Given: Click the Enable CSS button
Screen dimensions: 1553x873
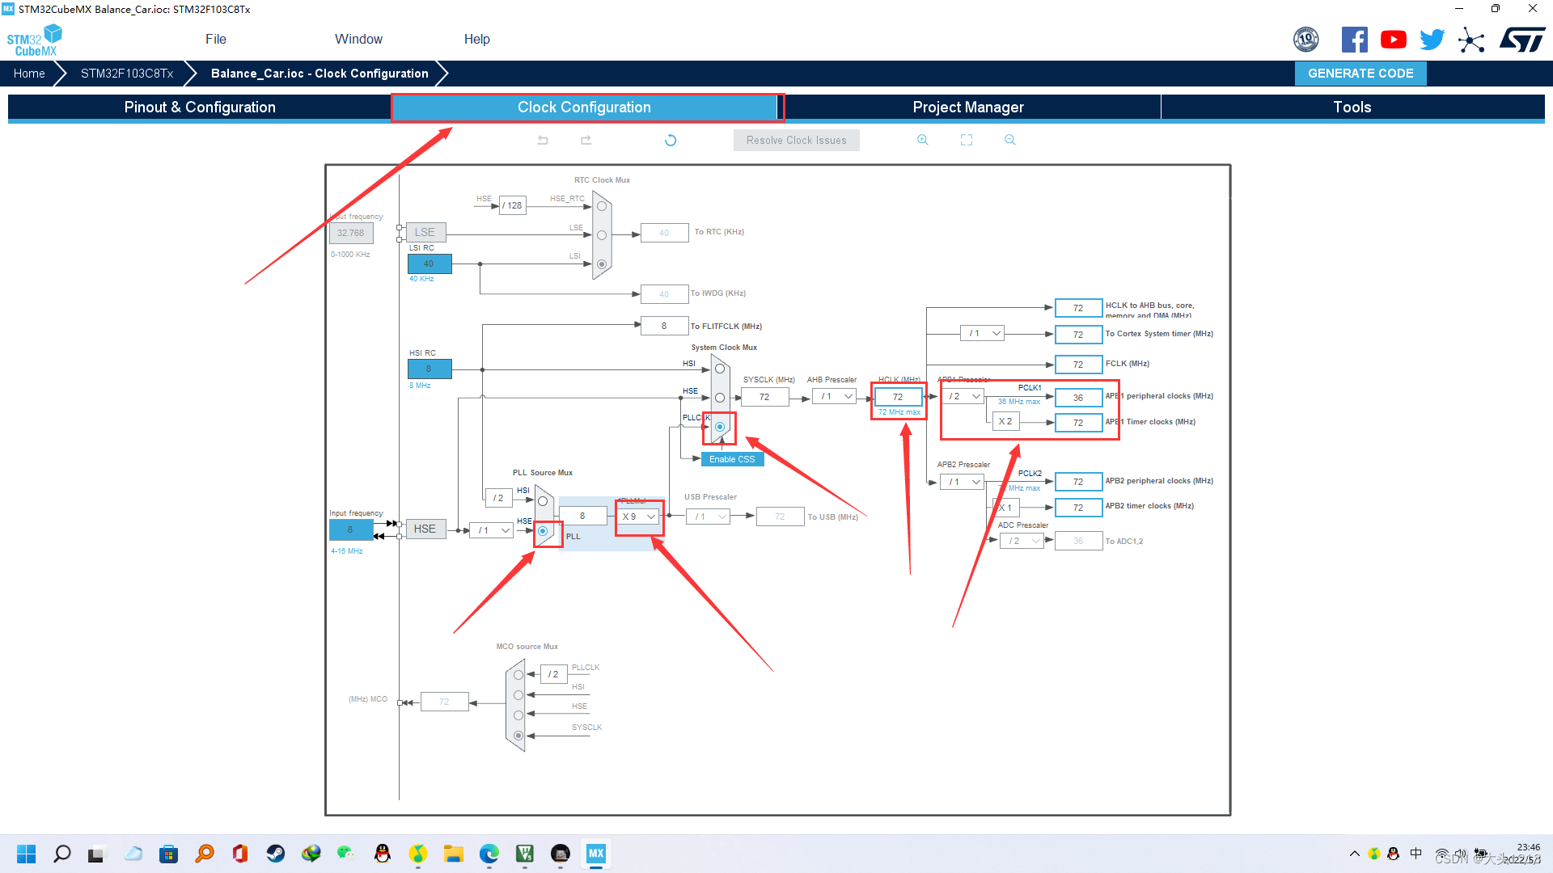Looking at the screenshot, I should [731, 459].
